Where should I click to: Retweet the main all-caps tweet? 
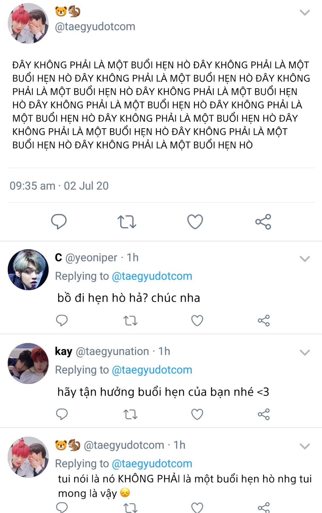(127, 222)
